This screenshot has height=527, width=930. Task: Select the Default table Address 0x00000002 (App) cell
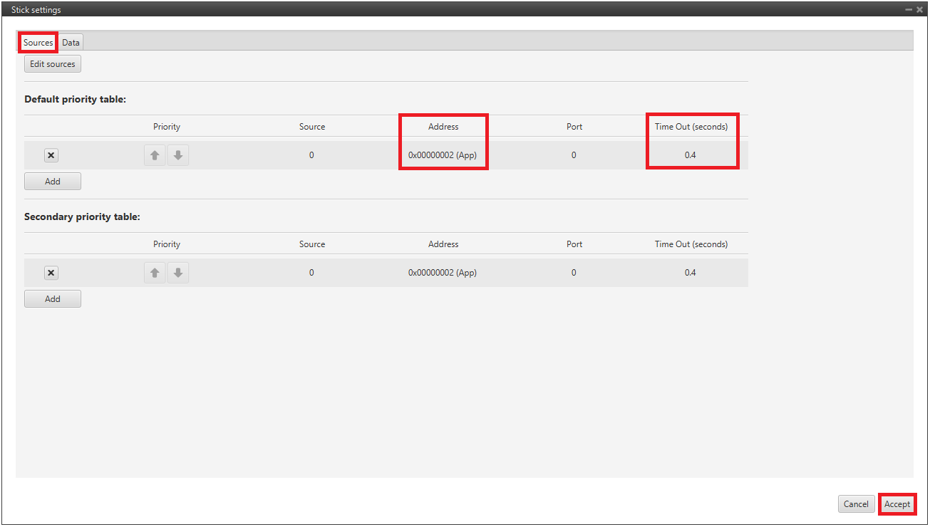pyautogui.click(x=443, y=155)
